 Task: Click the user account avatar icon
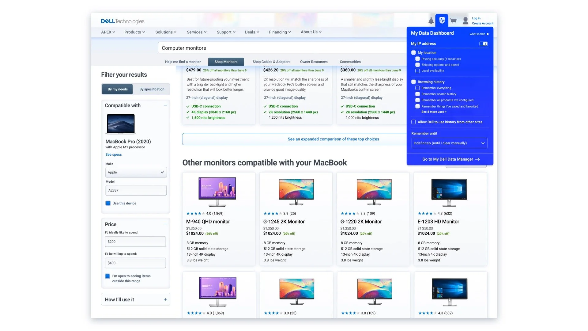coord(465,21)
